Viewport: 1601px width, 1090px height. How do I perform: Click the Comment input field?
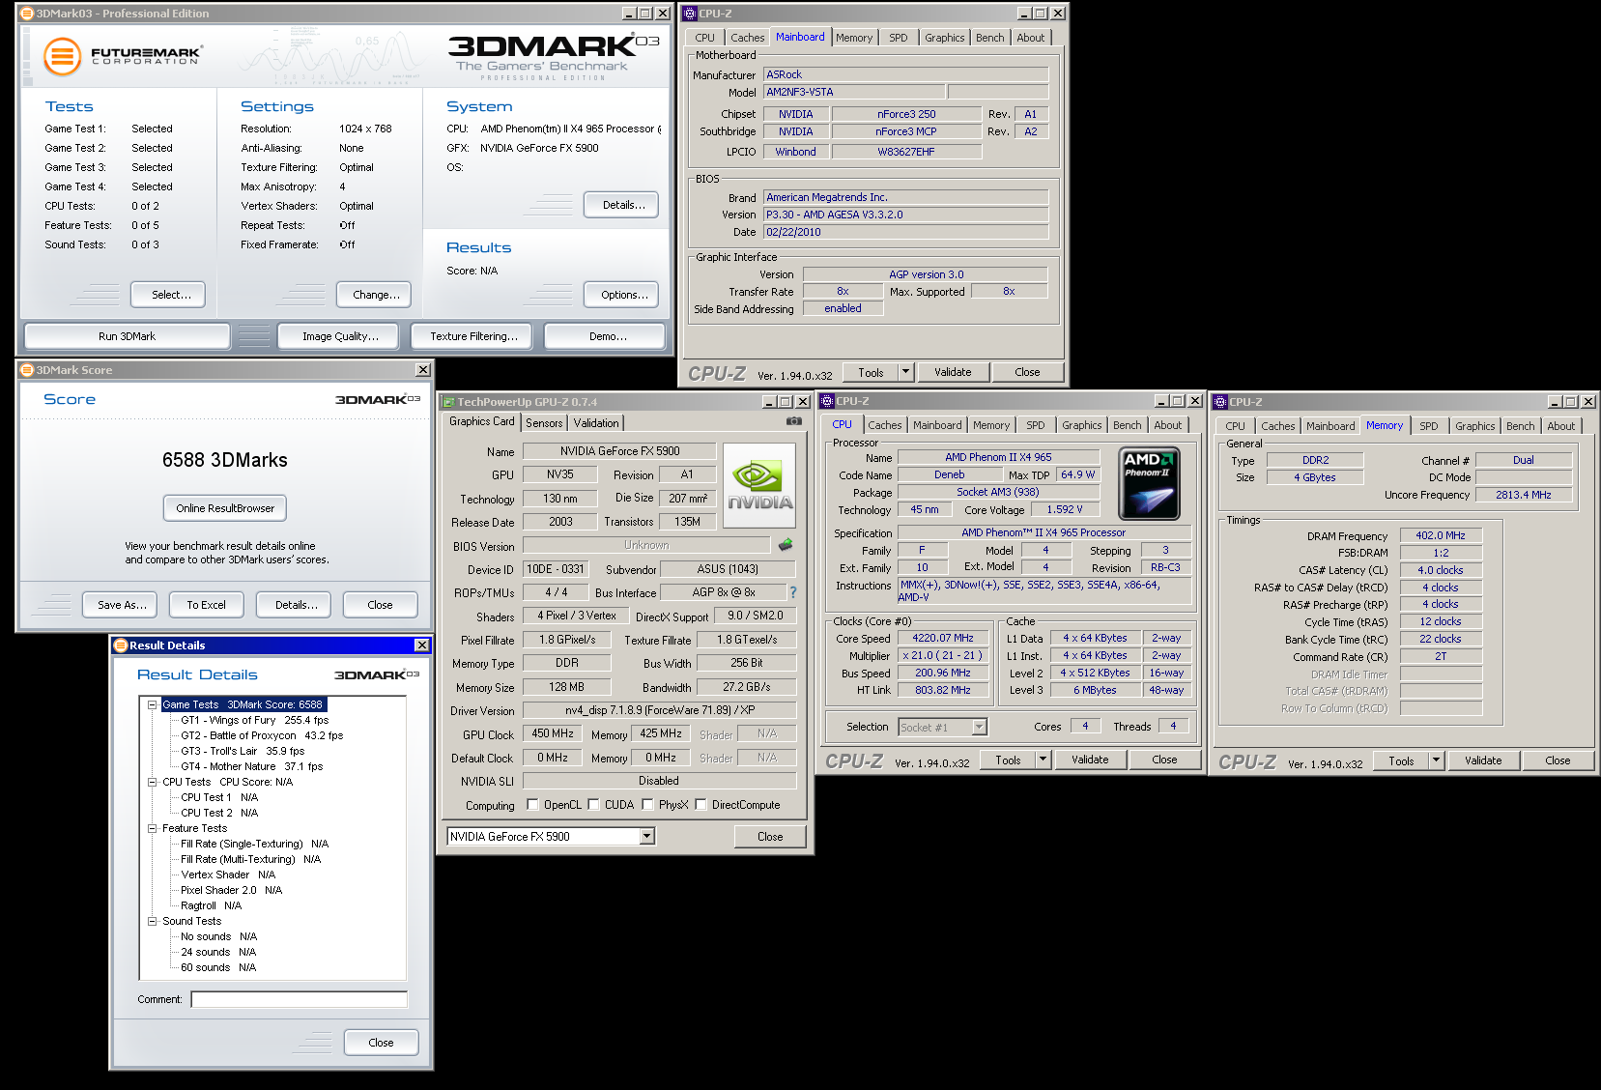point(300,999)
